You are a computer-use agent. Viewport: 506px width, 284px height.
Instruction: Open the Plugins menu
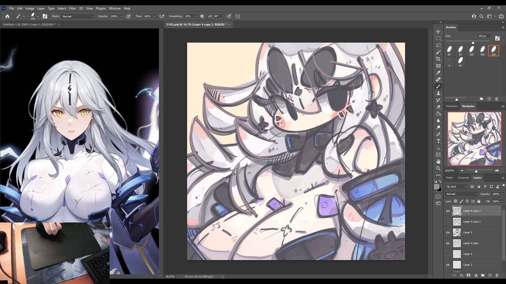(x=101, y=8)
